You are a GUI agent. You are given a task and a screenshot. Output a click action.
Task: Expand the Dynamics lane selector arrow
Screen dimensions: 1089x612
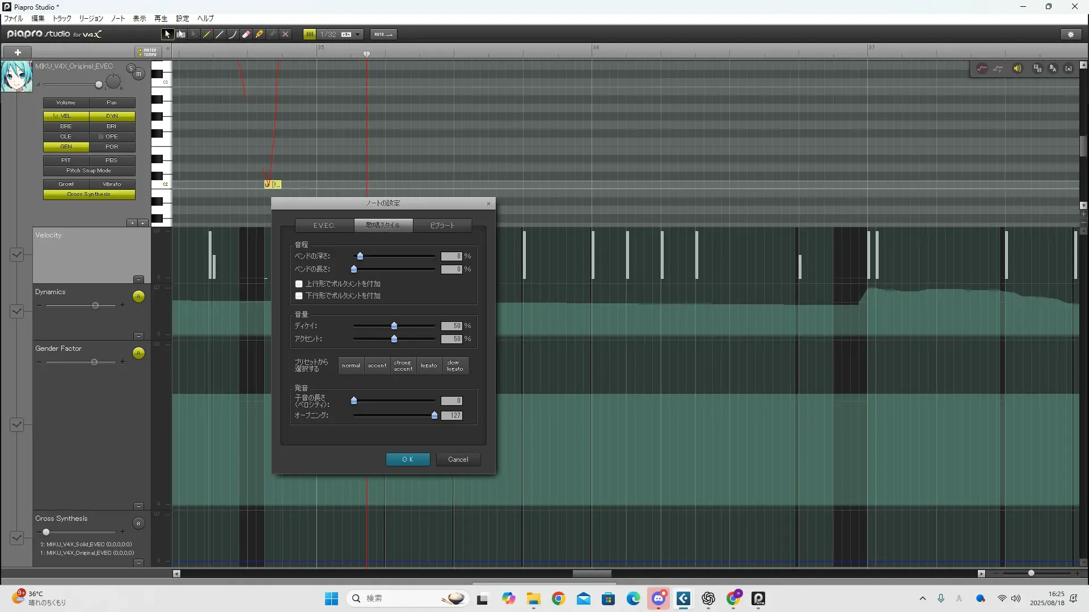[16, 311]
